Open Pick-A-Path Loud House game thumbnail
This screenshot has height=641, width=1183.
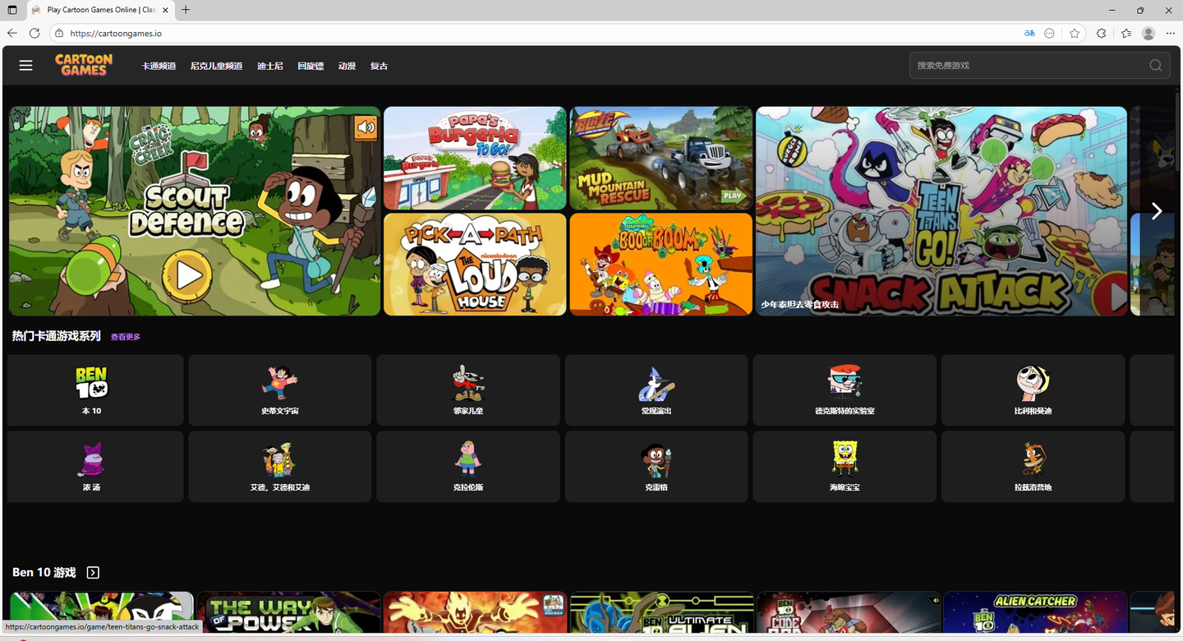[475, 265]
